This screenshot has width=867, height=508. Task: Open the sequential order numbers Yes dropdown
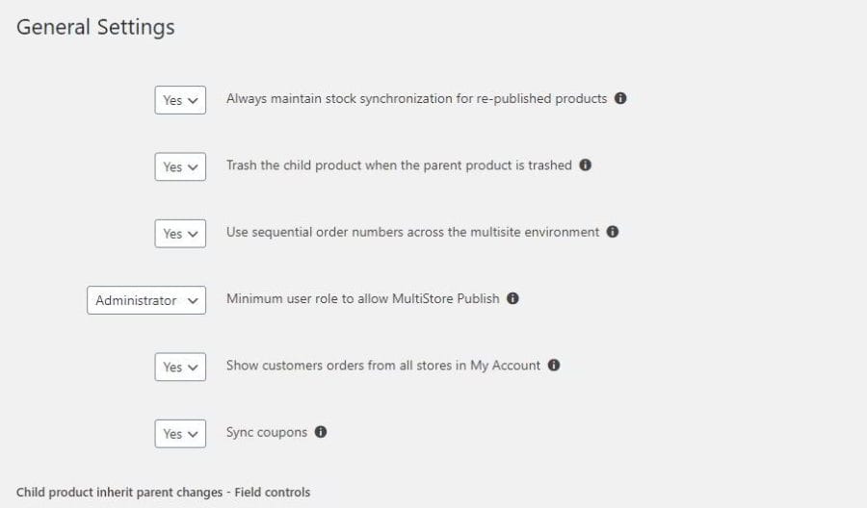point(180,234)
